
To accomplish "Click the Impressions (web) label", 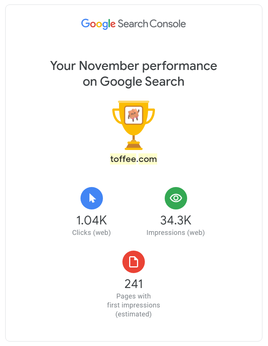I will click(176, 233).
